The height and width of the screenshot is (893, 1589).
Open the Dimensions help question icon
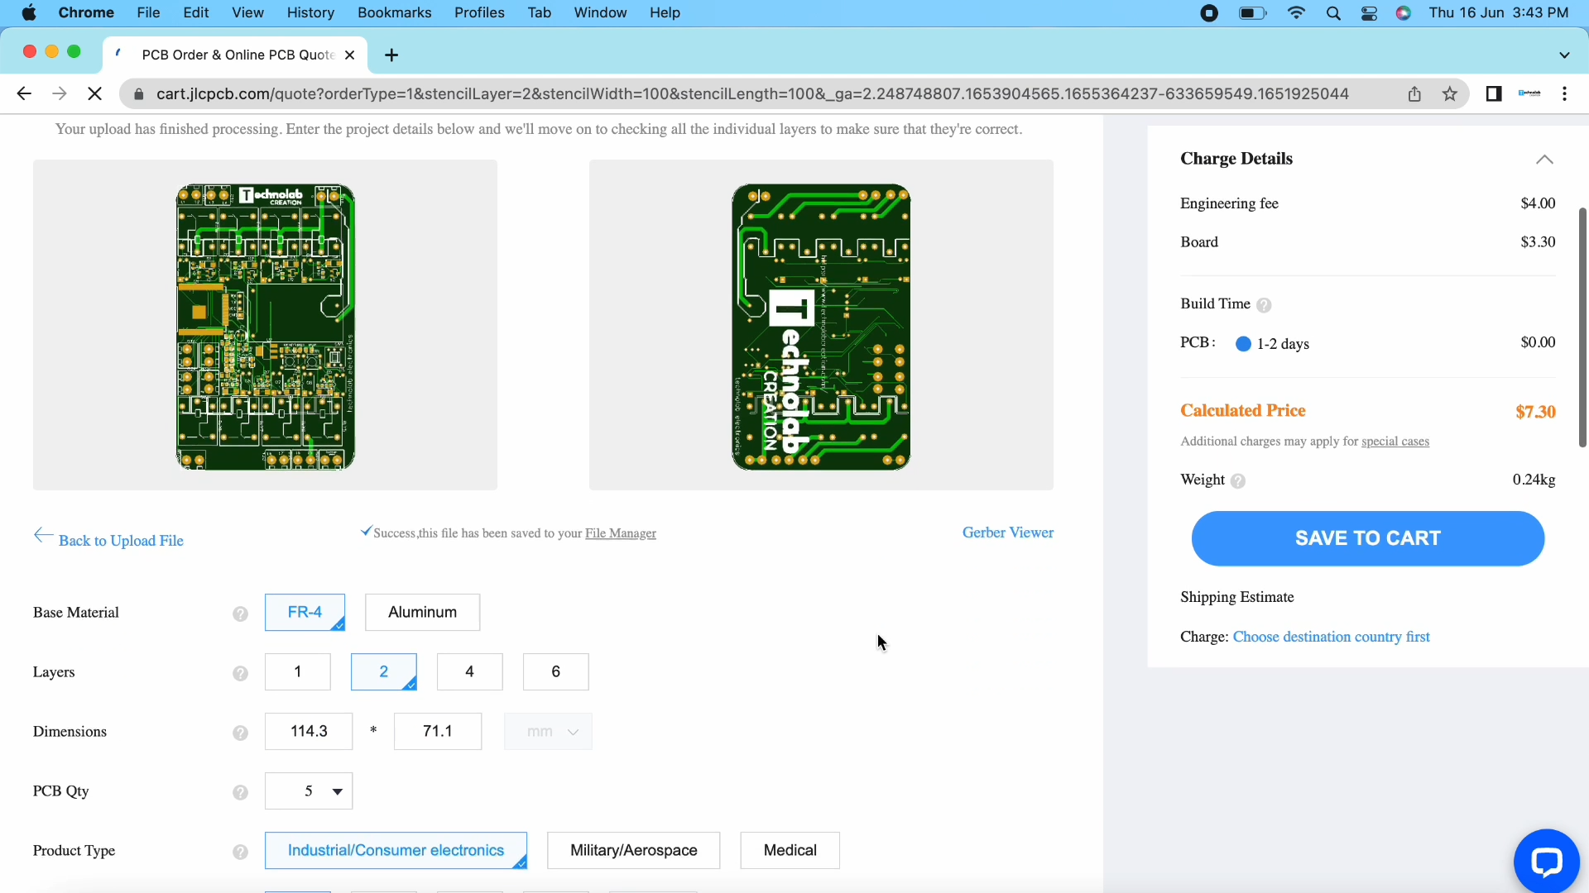point(240,733)
